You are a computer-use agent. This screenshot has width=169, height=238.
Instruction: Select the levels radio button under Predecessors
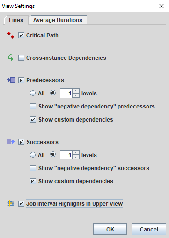(x=53, y=93)
